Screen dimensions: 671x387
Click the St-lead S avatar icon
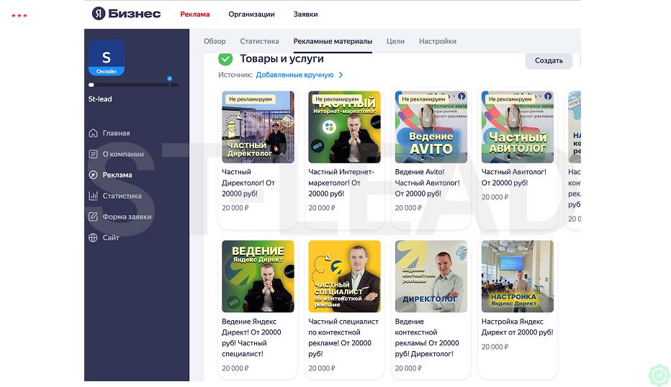(106, 58)
